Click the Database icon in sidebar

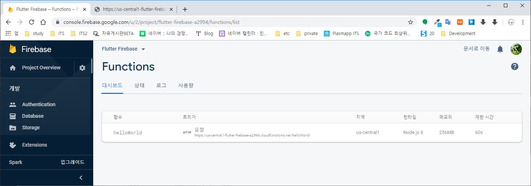pyautogui.click(x=13, y=116)
